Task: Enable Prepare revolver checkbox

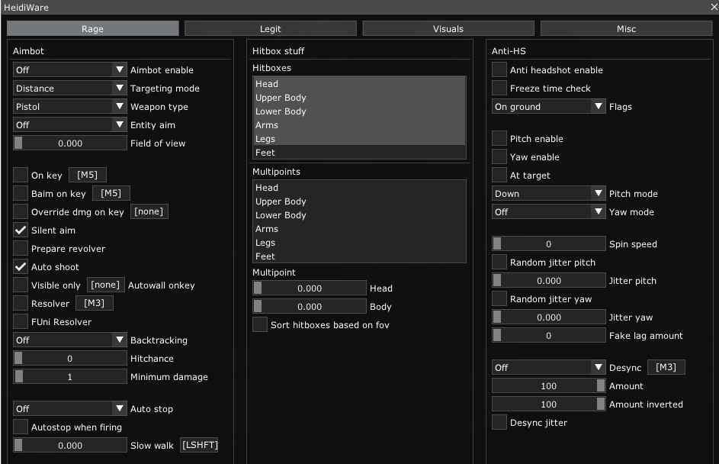Action: pos(20,248)
